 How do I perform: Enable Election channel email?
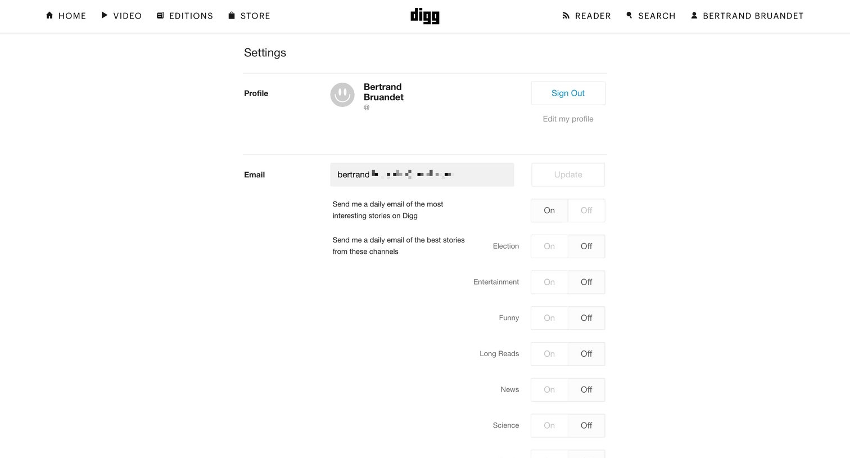coord(549,246)
